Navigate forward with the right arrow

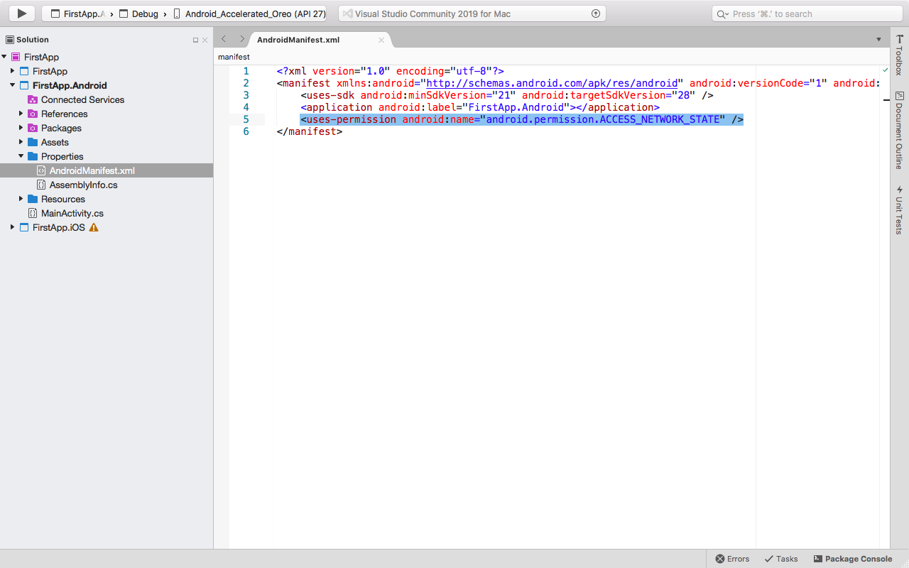pos(241,39)
